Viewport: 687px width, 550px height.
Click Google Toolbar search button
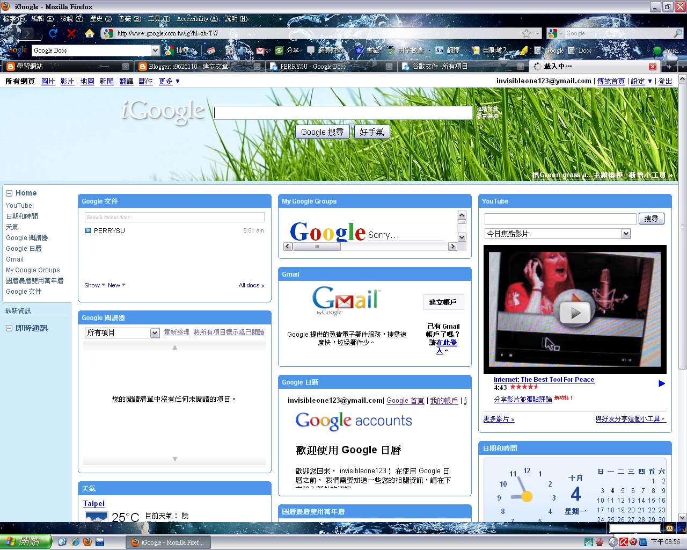pos(177,50)
